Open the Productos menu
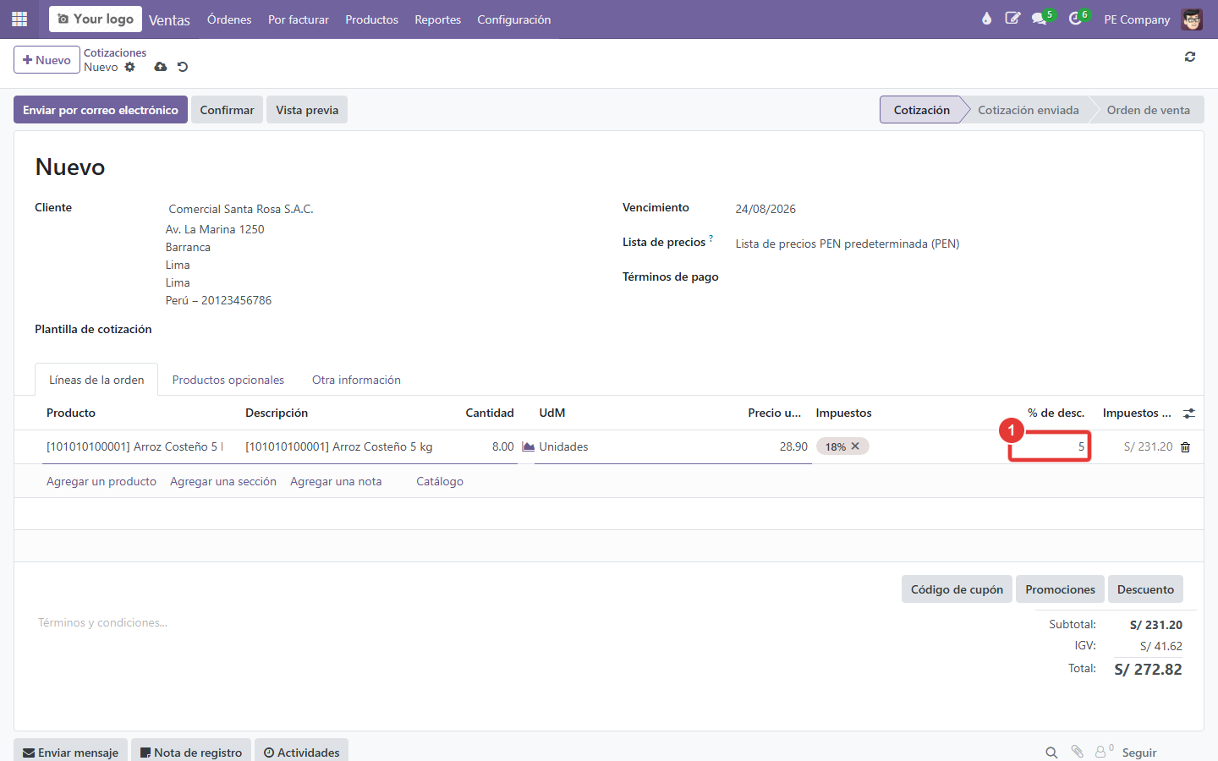Viewport: 1218px width, 761px height. (371, 19)
